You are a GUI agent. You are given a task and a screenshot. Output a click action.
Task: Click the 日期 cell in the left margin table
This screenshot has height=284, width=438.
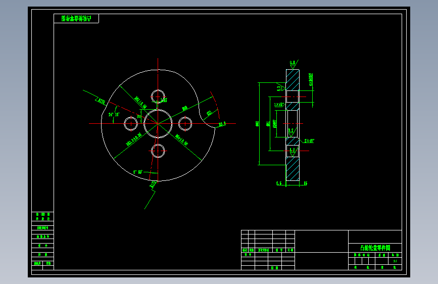click(43, 255)
